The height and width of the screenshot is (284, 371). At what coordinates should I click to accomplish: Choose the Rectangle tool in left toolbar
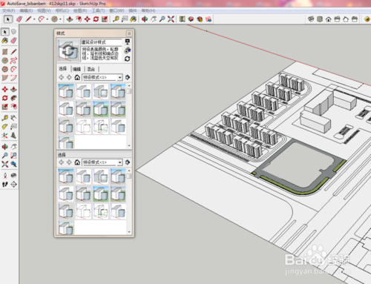(x=5, y=52)
